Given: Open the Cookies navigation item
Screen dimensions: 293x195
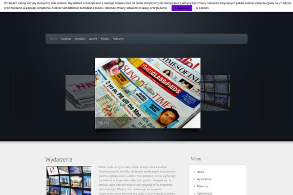Looking at the screenshot, I should click(66, 39).
